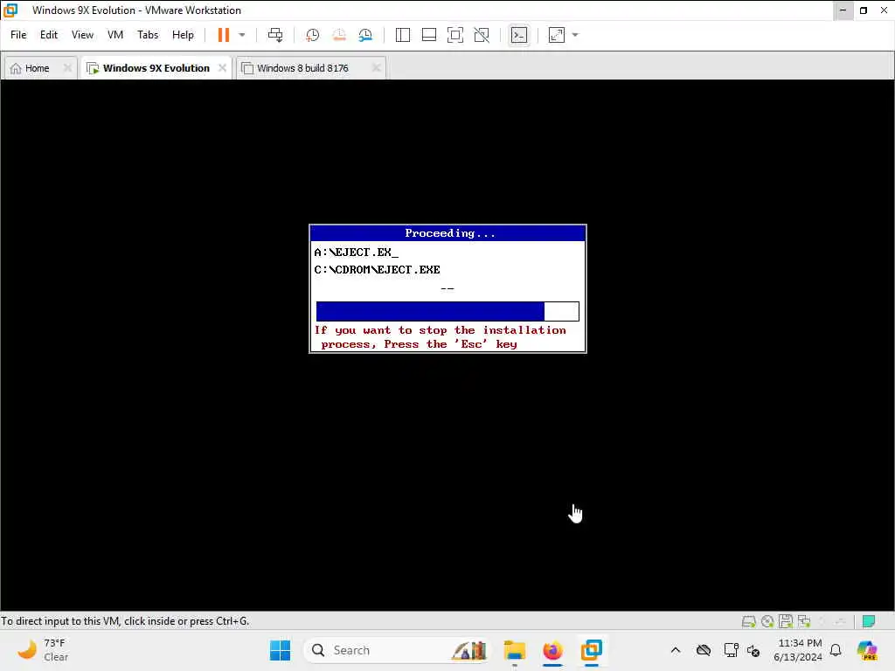
Task: Close the Windows 8 build 8176 tab
Action: coord(376,68)
